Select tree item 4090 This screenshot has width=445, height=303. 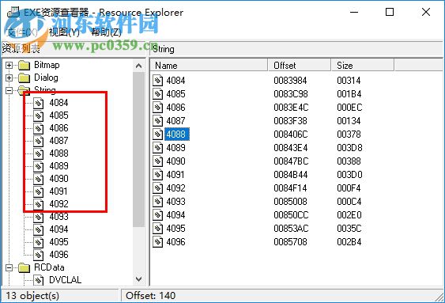click(58, 179)
